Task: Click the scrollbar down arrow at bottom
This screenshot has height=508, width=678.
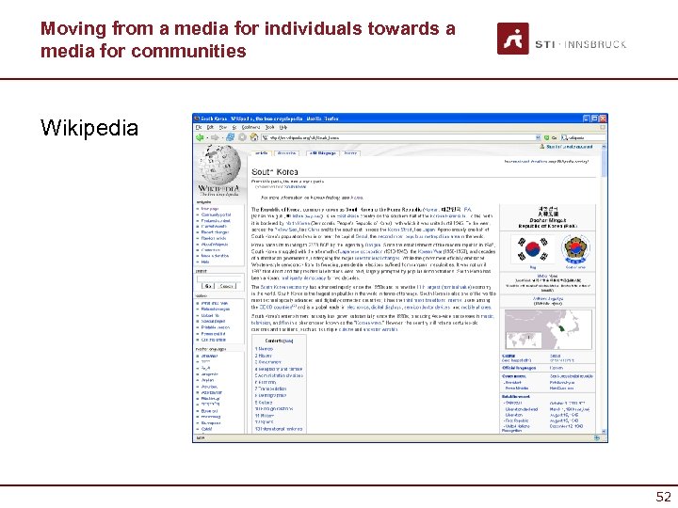Action: pos(604,431)
